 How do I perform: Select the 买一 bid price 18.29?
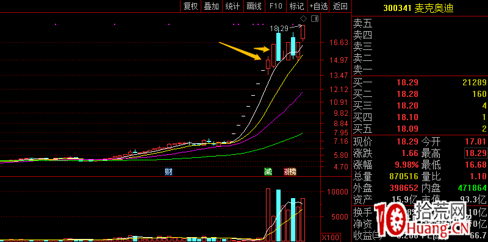(407, 82)
